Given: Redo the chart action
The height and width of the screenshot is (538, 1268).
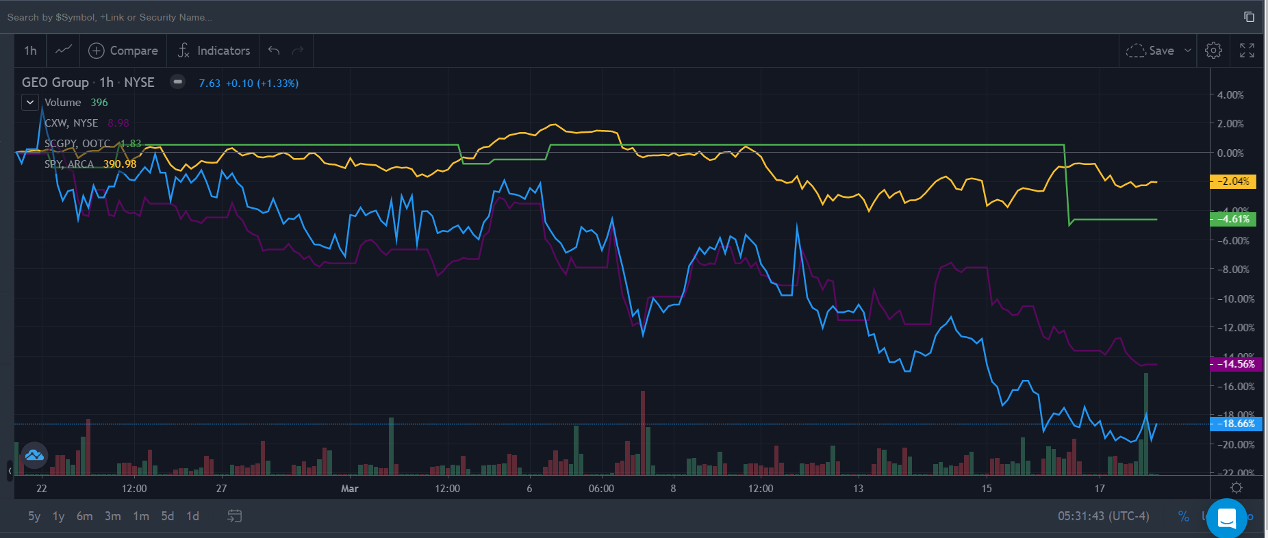Looking at the screenshot, I should (x=298, y=51).
